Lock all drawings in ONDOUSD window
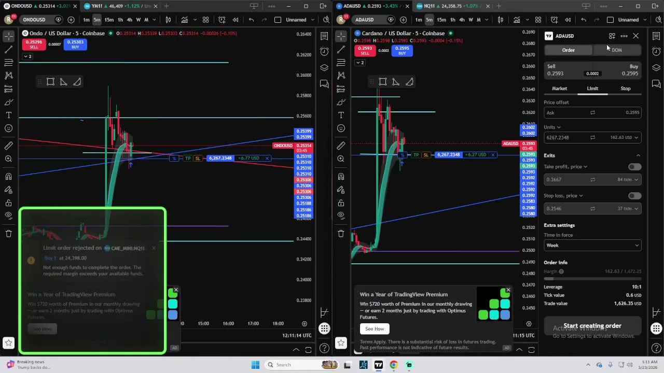This screenshot has width=664, height=373. click(8, 203)
